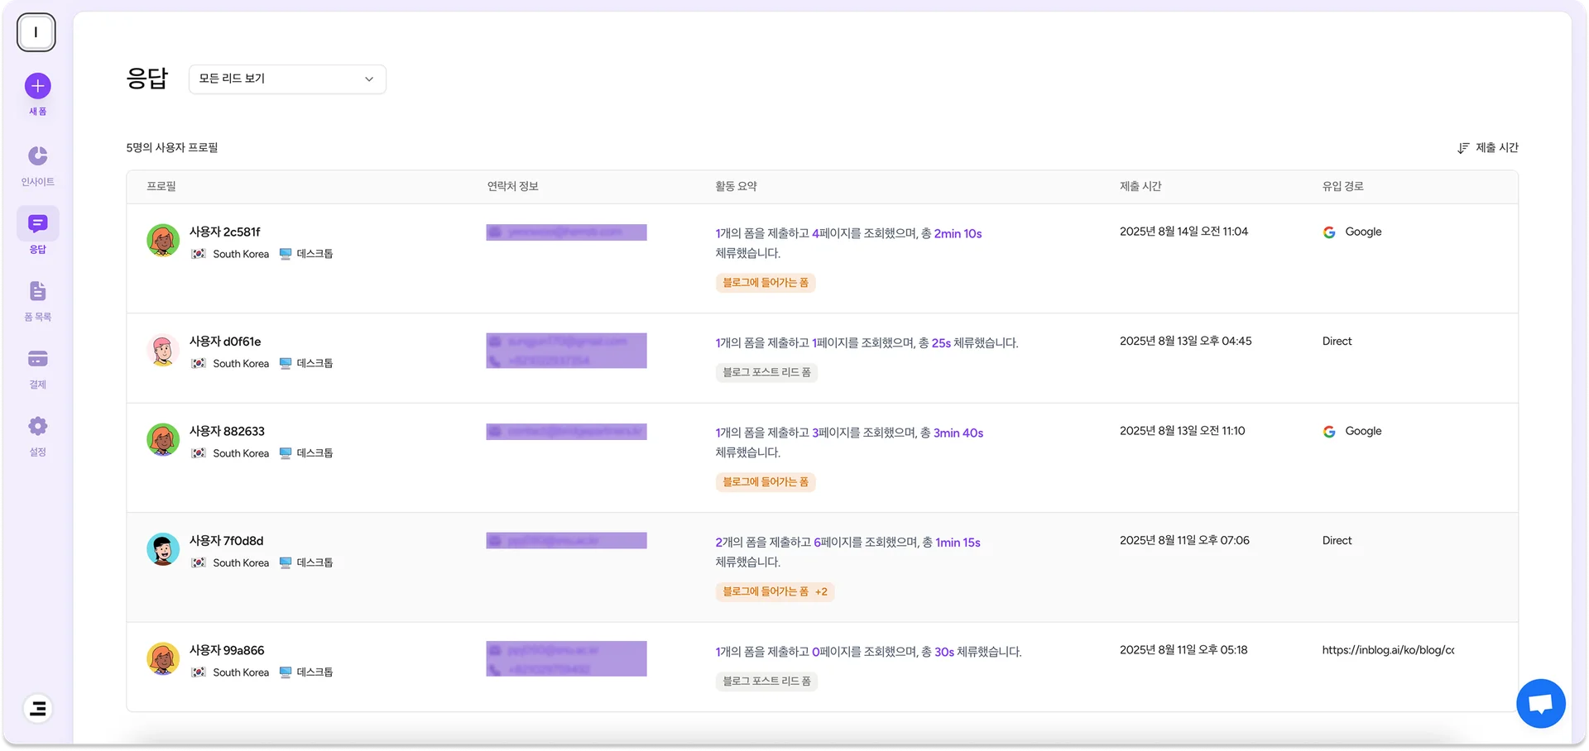This screenshot has height=751, width=1589.
Task: Open the payment card icon
Action: 37,358
